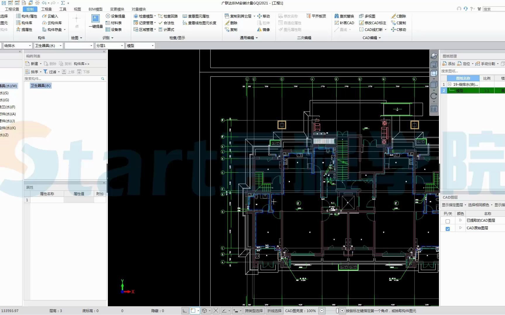This screenshot has width=505, height=315.
Task: Open 云输入 cloud input
Action: pyautogui.click(x=50, y=16)
